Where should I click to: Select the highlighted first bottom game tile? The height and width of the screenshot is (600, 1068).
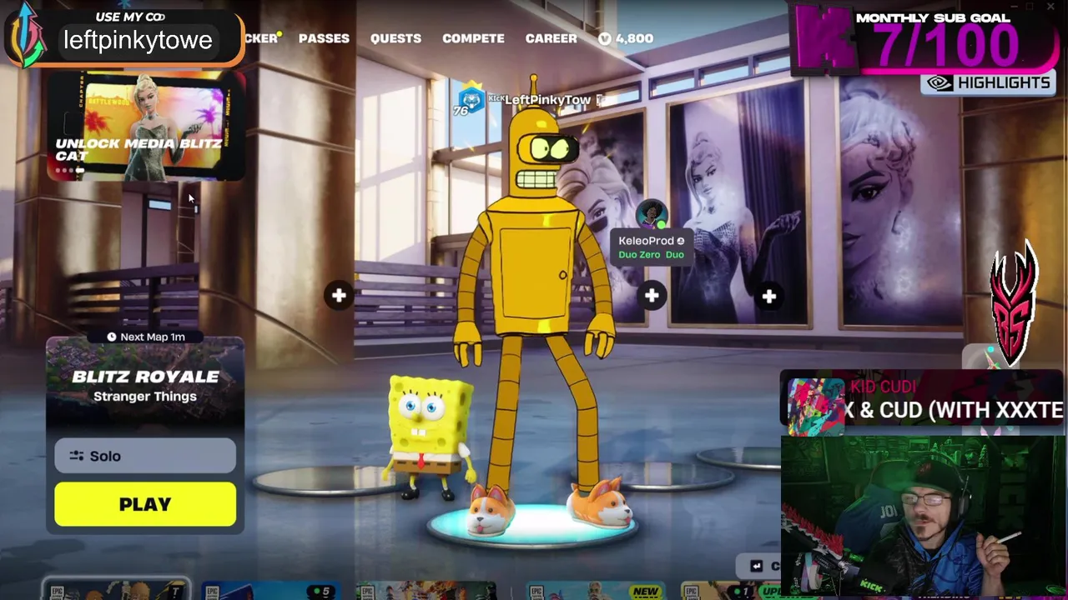click(117, 589)
